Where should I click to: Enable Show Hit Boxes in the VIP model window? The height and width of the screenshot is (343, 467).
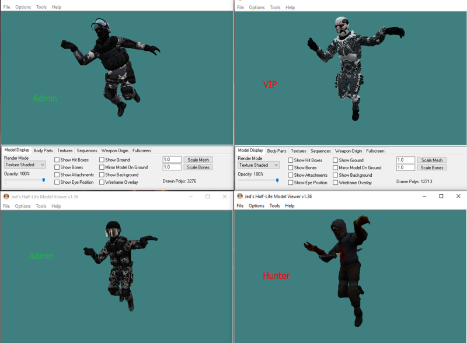(291, 160)
